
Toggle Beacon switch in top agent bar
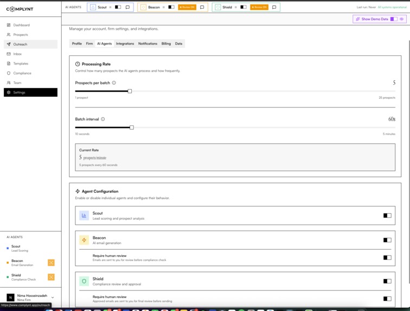(171, 8)
